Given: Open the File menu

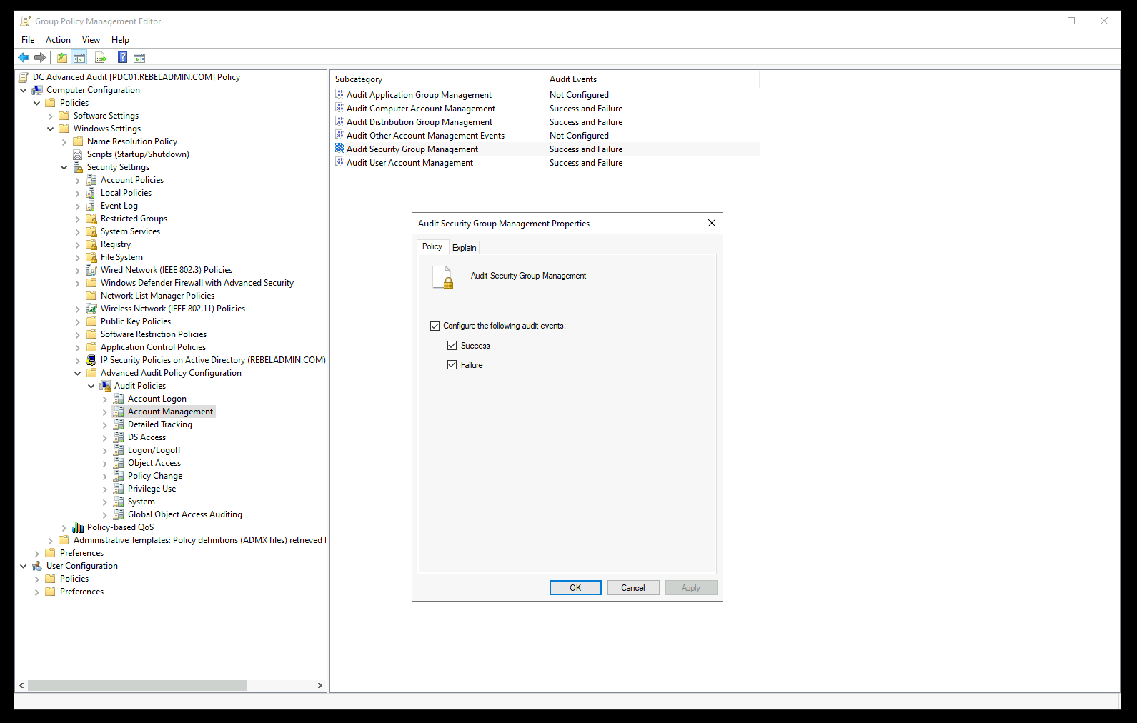Looking at the screenshot, I should (28, 40).
